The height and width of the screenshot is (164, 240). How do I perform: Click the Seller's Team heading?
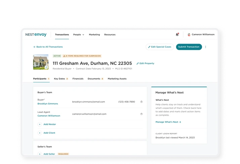pos(45,147)
